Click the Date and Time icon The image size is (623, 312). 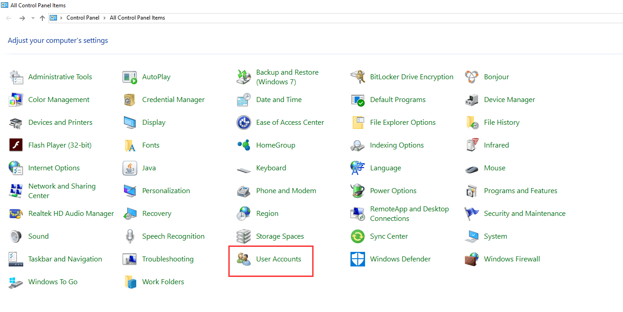[244, 100]
